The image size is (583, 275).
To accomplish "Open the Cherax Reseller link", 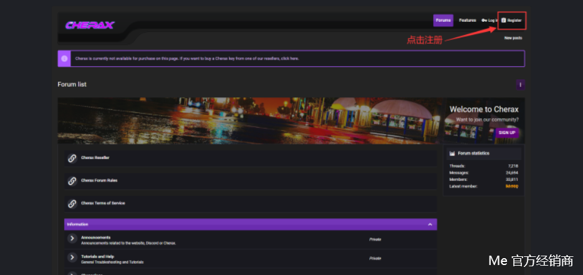I will [x=95, y=158].
